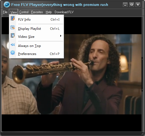Click the FLV Info film icon
The height and width of the screenshot is (136, 145).
tap(13, 18)
